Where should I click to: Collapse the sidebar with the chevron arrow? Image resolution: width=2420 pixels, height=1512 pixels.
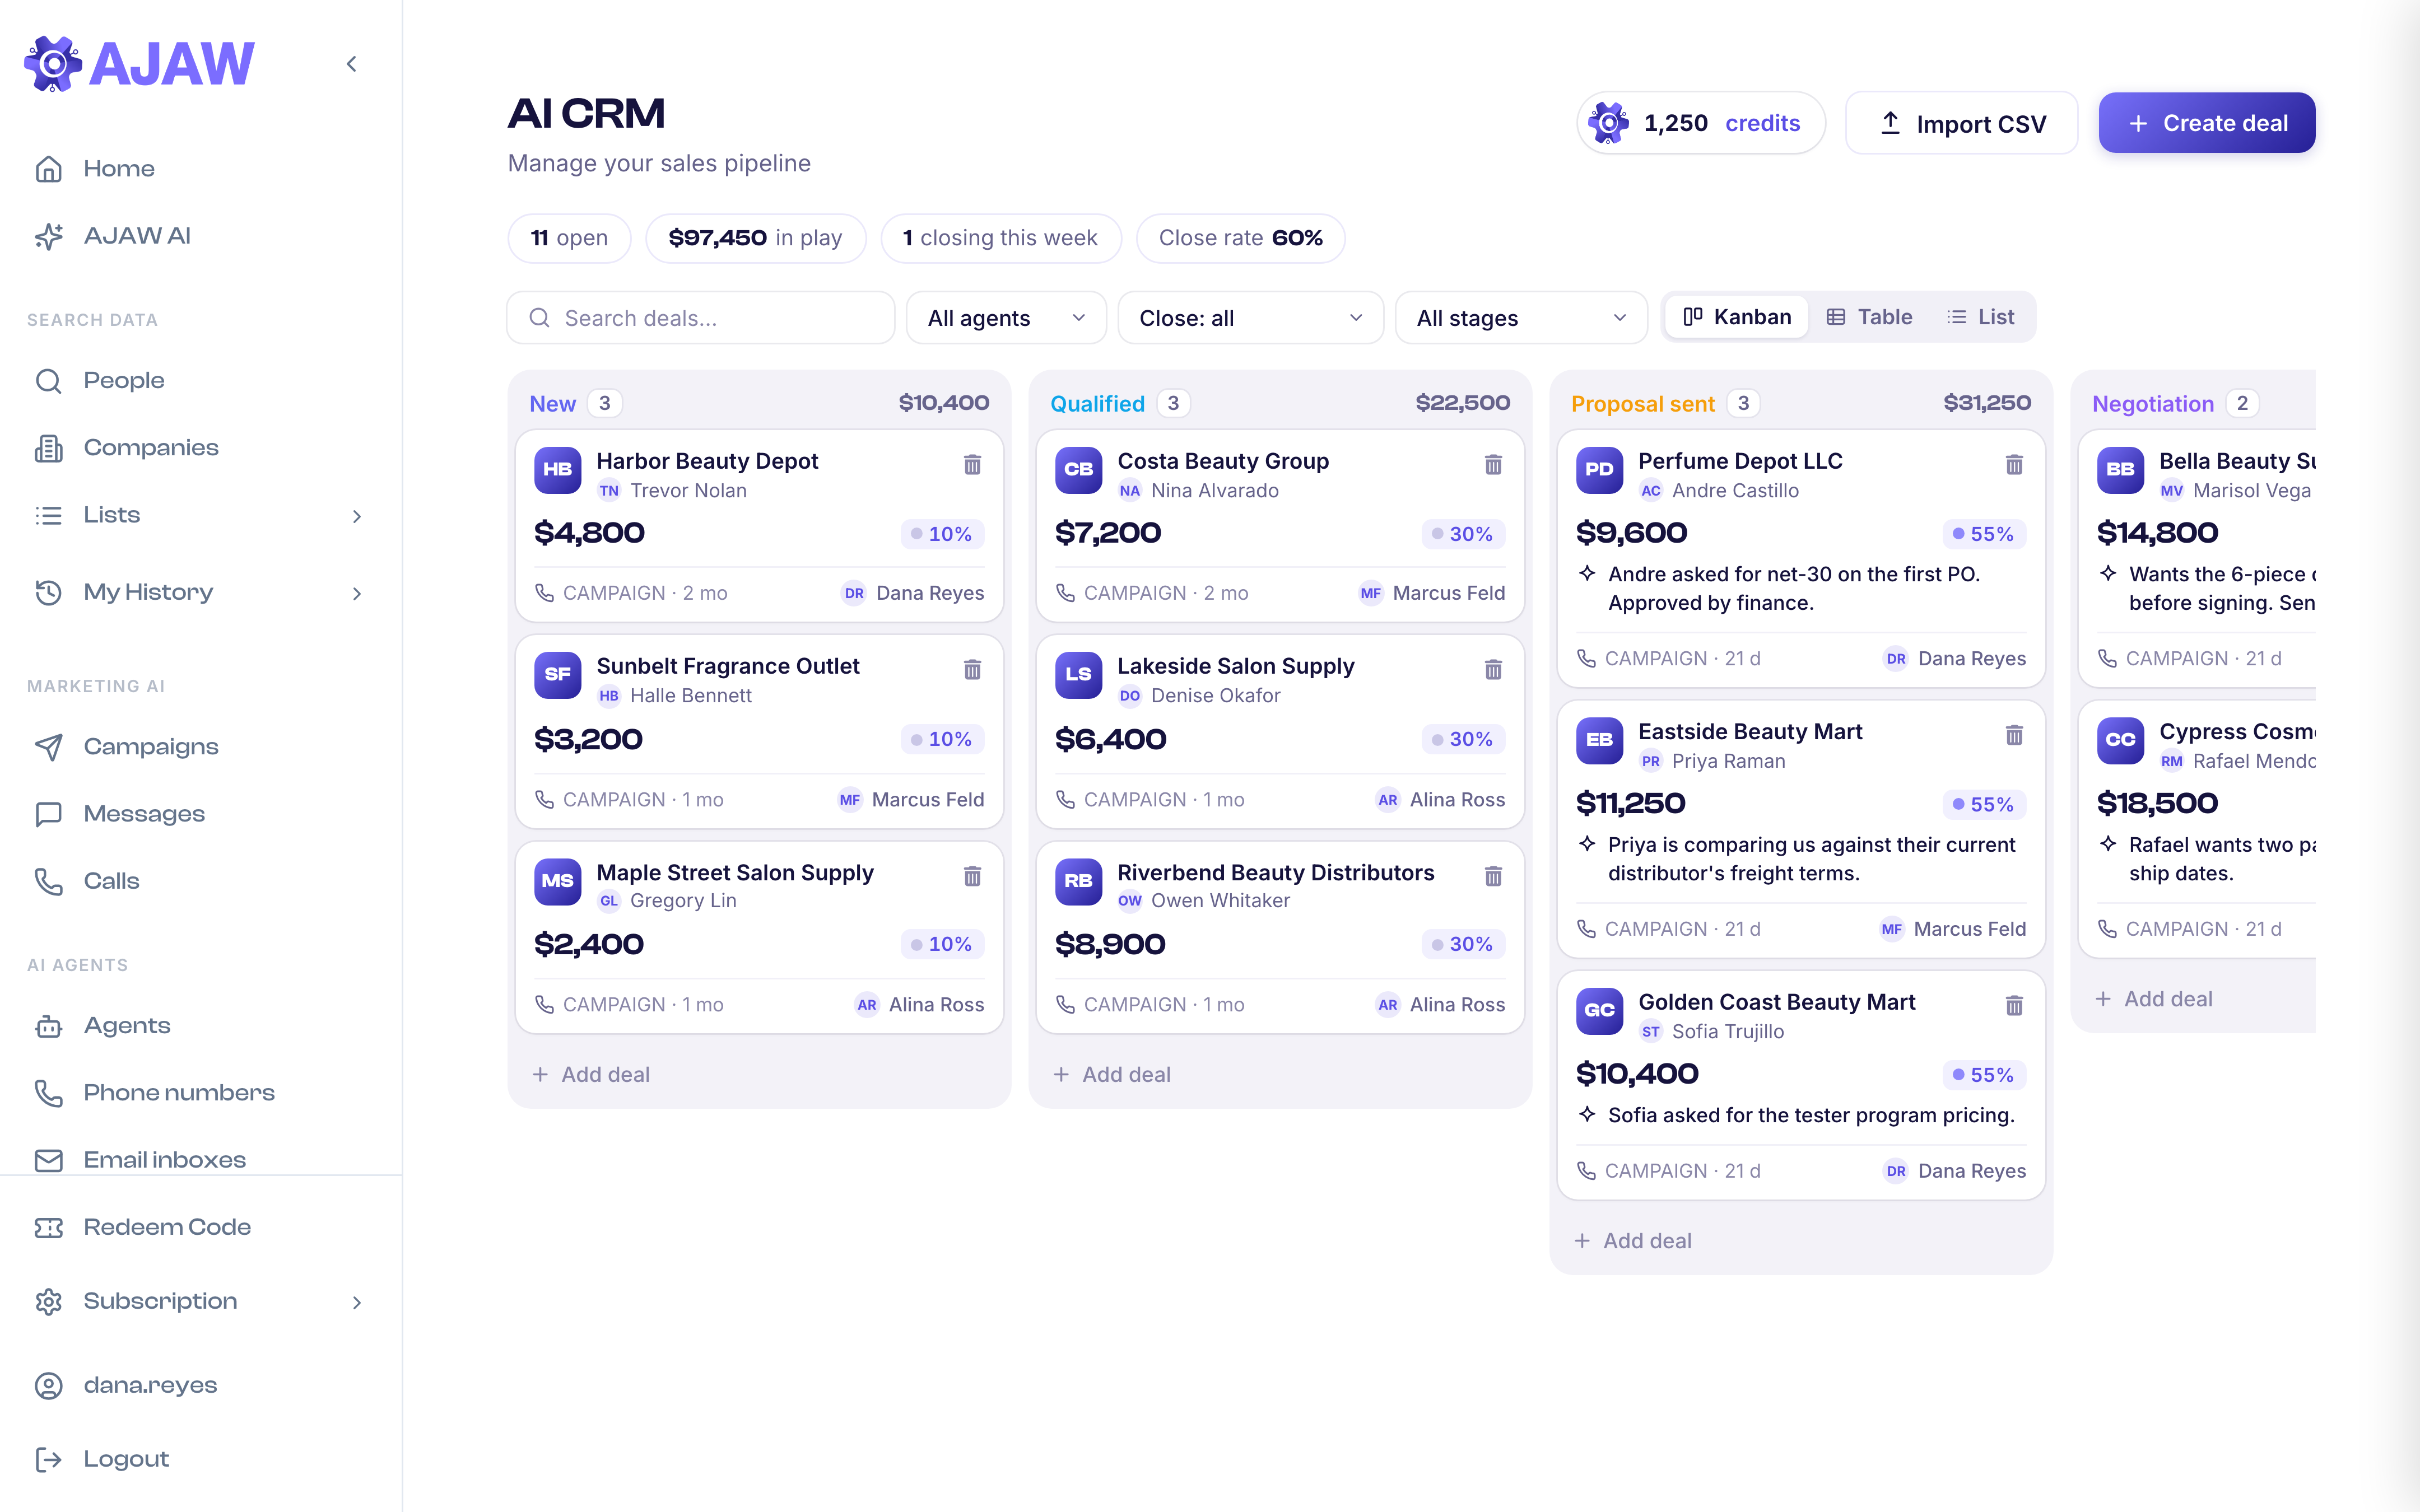(x=352, y=64)
